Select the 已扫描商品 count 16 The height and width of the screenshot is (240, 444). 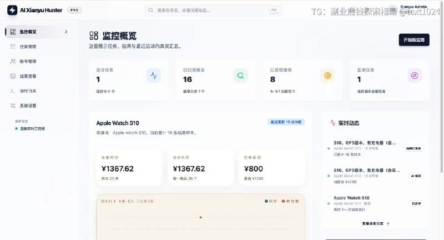pos(188,79)
